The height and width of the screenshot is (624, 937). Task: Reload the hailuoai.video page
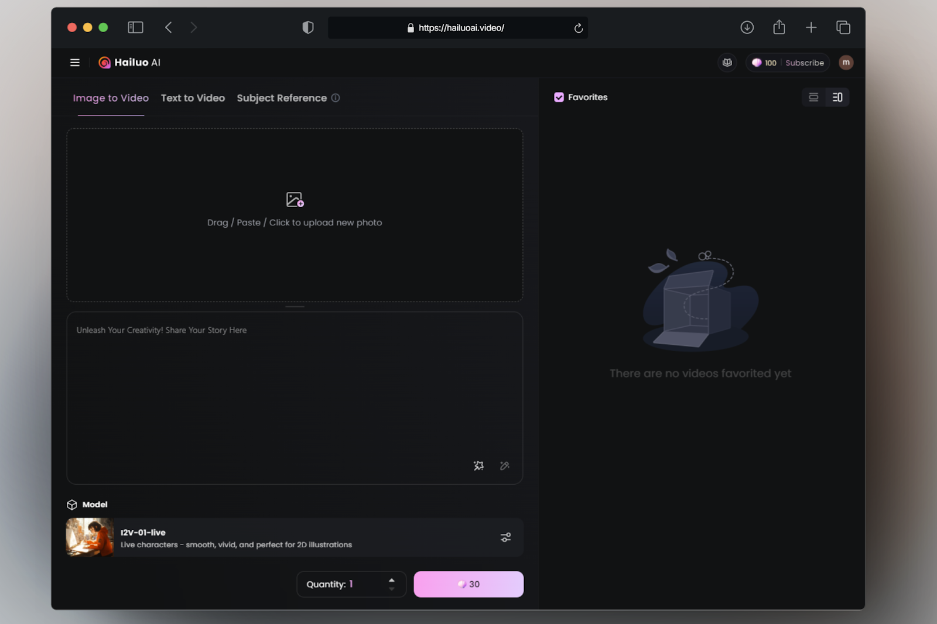point(579,28)
